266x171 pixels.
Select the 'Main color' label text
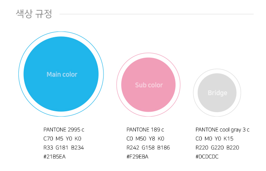tap(62, 74)
